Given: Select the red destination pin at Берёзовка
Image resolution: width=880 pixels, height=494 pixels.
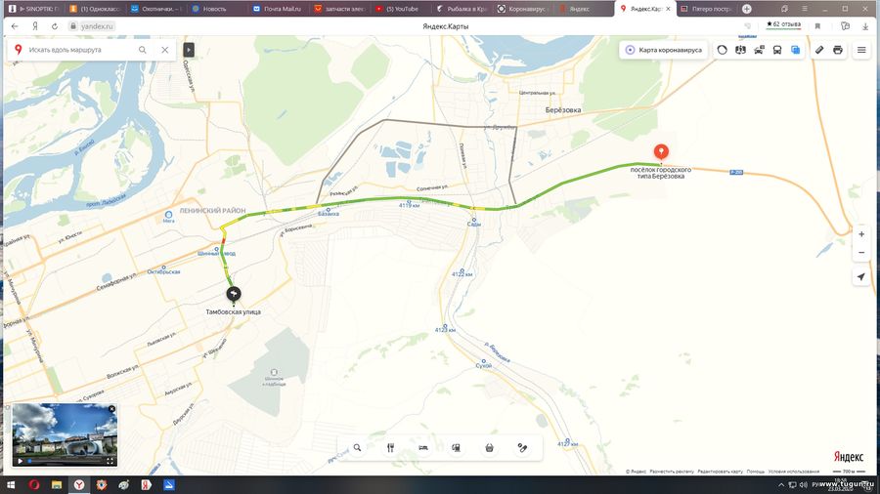Looking at the screenshot, I should pos(661,151).
